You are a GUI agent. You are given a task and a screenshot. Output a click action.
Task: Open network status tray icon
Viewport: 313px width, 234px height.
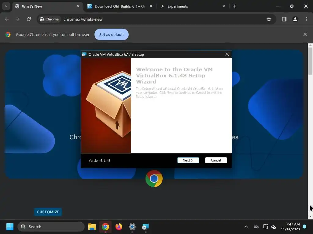(x=266, y=227)
